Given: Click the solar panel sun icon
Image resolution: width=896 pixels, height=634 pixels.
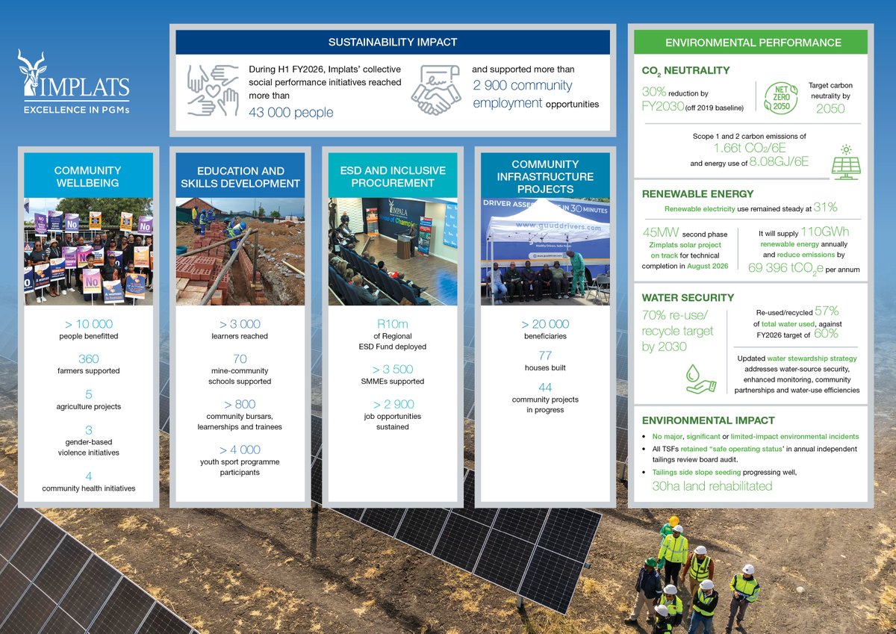Looking at the screenshot, I should tap(846, 161).
